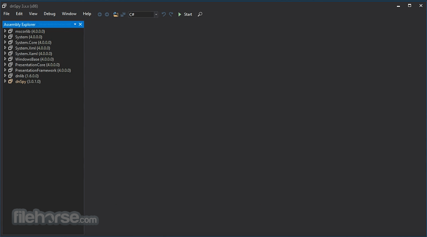Expand the WindowsBase assembly node
Image resolution: width=427 pixels, height=237 pixels.
[x=5, y=59]
